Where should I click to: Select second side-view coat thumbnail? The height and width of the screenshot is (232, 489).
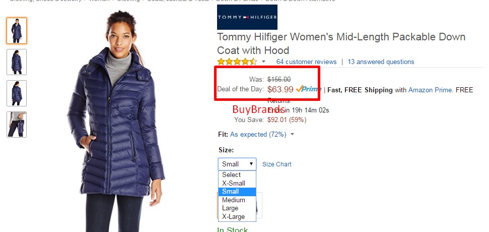[17, 62]
